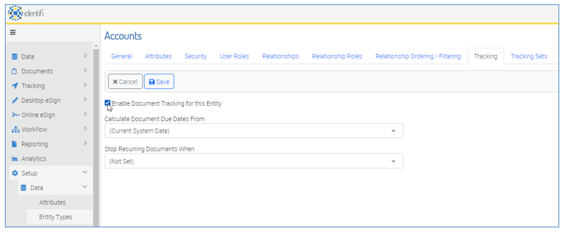Click the Desktop eSign pen icon
566x236 pixels.
pyautogui.click(x=14, y=100)
